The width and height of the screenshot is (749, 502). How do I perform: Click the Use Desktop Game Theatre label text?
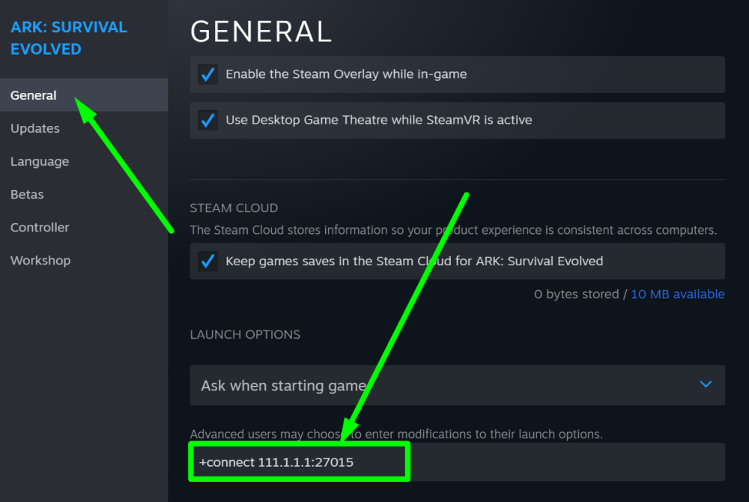(379, 120)
